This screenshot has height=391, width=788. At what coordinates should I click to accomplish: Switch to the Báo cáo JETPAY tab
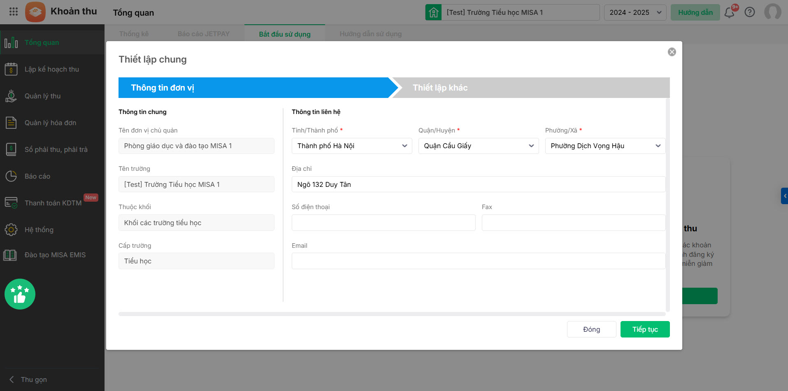point(204,34)
